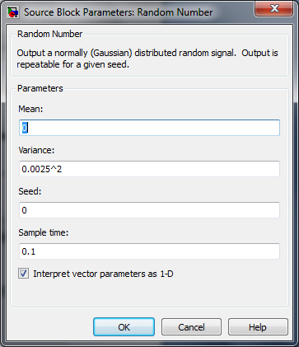Click the 'Seed:' label
This screenshot has width=299, height=347.
[x=30, y=191]
